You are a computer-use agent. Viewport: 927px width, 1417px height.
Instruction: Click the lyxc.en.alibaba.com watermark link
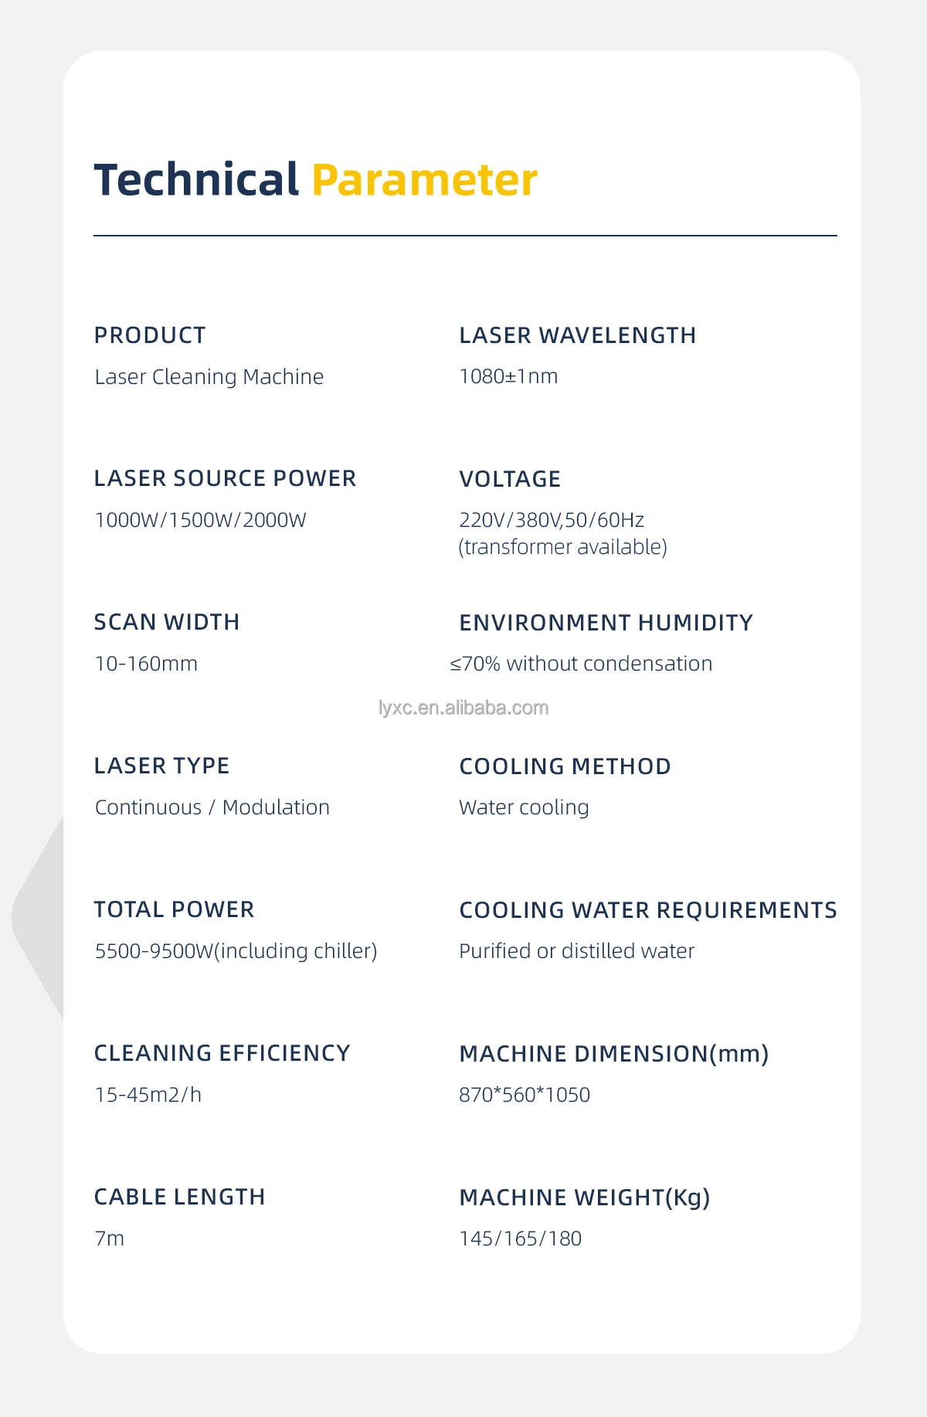click(x=463, y=708)
